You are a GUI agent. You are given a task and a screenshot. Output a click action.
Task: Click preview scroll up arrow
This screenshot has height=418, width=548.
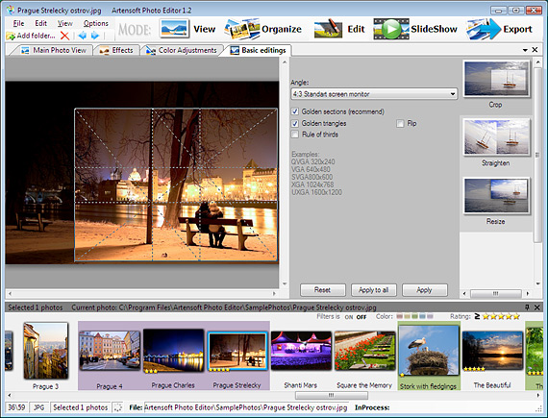(x=285, y=62)
